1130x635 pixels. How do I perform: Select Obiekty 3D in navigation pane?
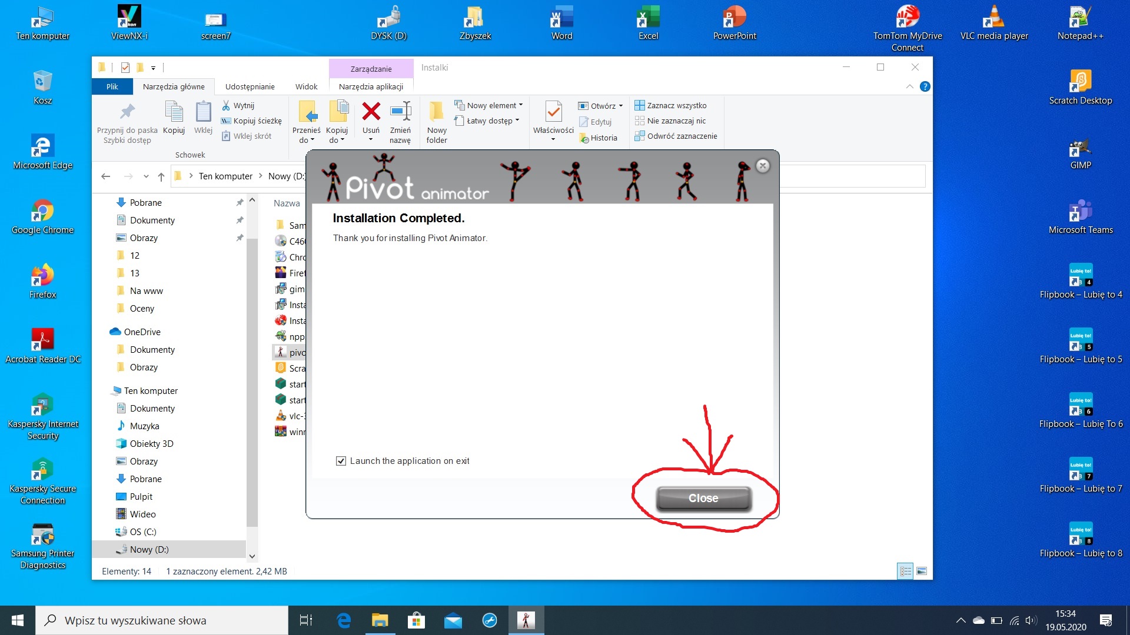[151, 443]
